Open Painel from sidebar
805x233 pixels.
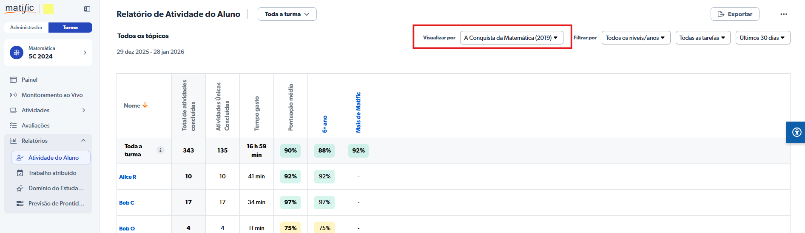[x=29, y=80]
